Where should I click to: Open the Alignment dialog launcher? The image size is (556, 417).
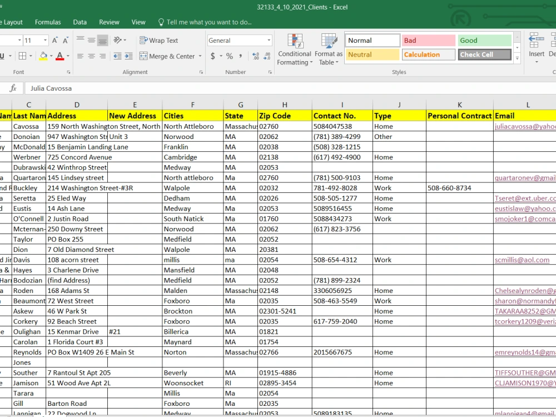201,72
